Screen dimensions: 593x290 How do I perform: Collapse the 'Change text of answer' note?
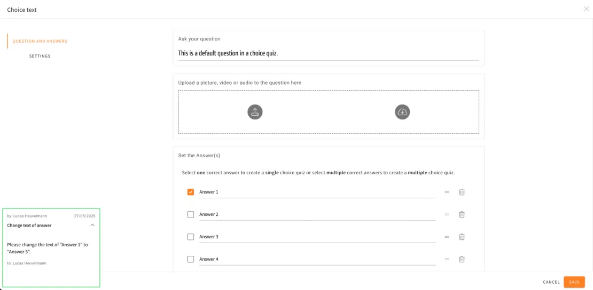tap(92, 225)
